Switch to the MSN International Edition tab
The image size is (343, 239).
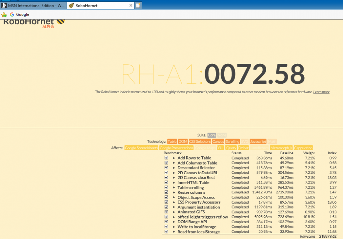[x=34, y=5]
